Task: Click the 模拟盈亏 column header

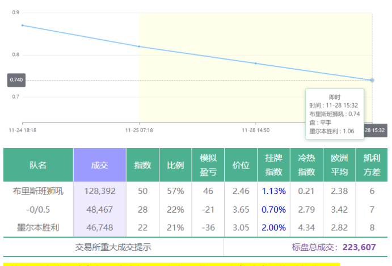Action: click(208, 165)
